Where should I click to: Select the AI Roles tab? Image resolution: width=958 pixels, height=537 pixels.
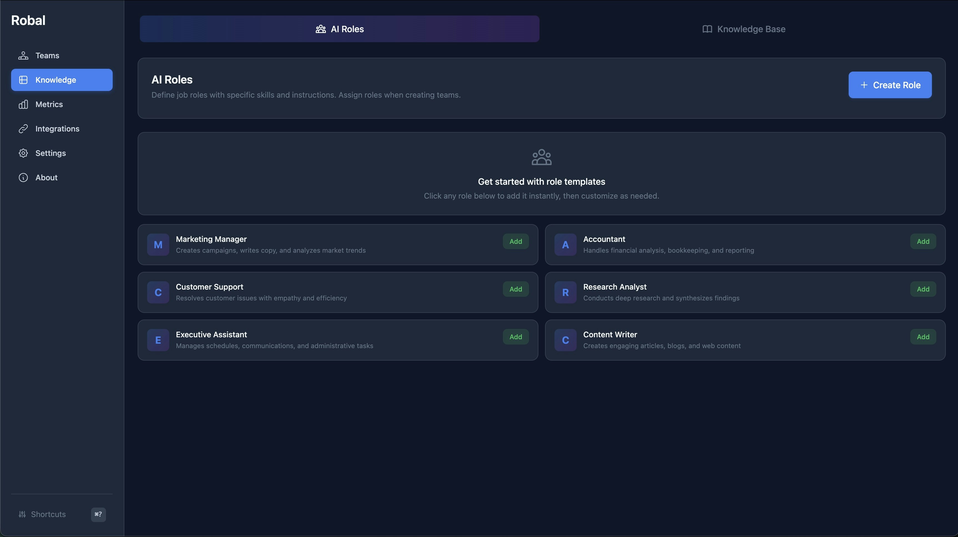point(339,29)
